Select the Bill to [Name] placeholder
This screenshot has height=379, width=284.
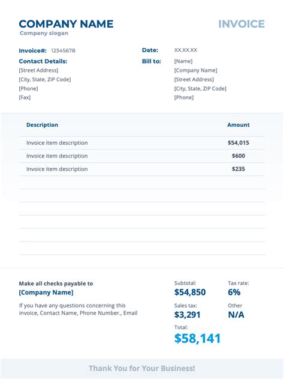point(183,61)
